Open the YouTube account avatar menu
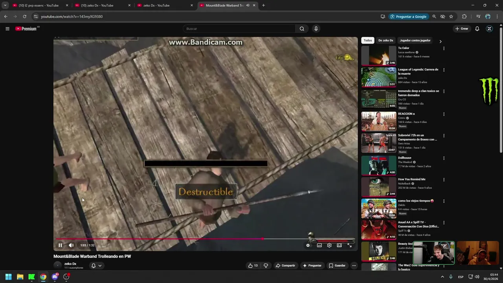Viewport: 503px width, 283px height. 489,29
